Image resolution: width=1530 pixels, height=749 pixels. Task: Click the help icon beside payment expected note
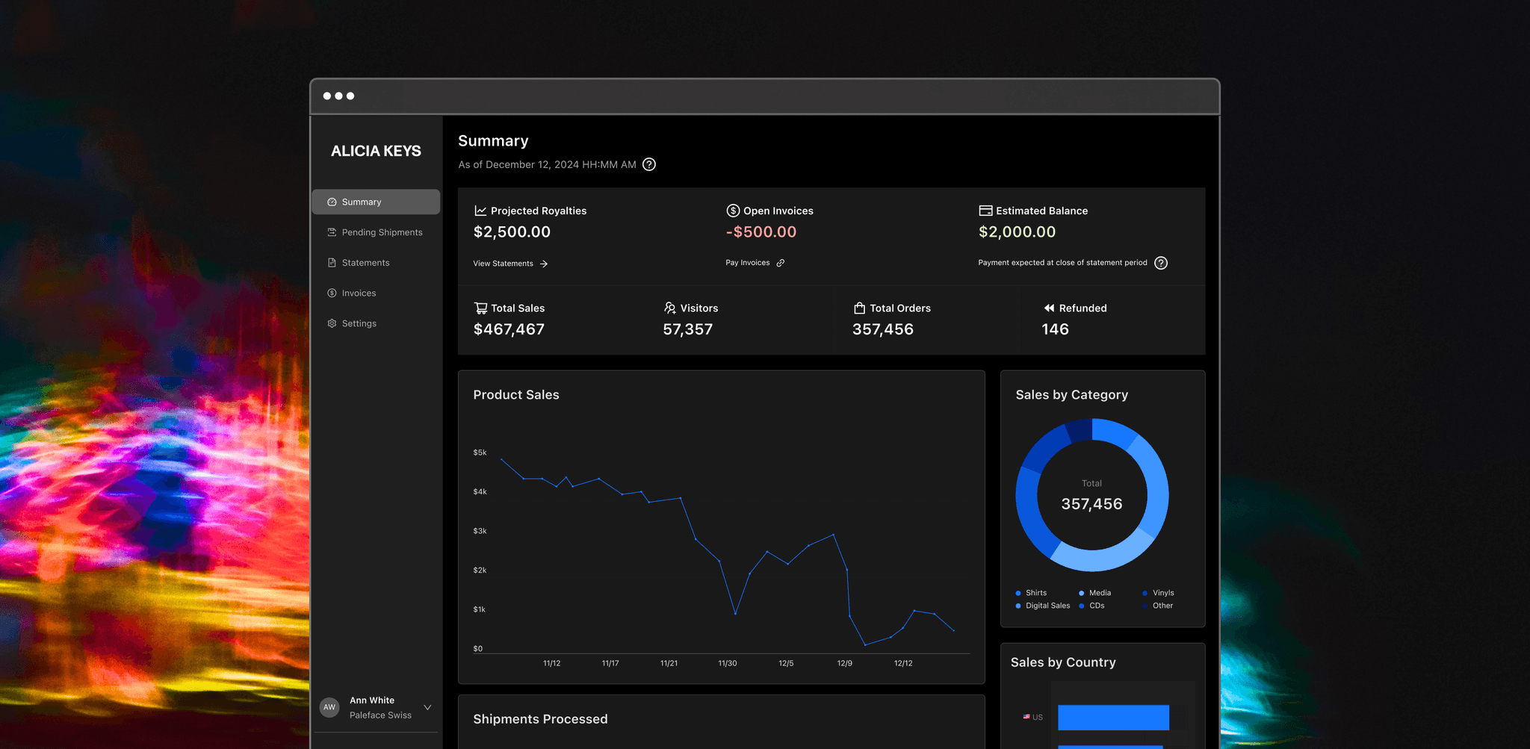(x=1161, y=263)
